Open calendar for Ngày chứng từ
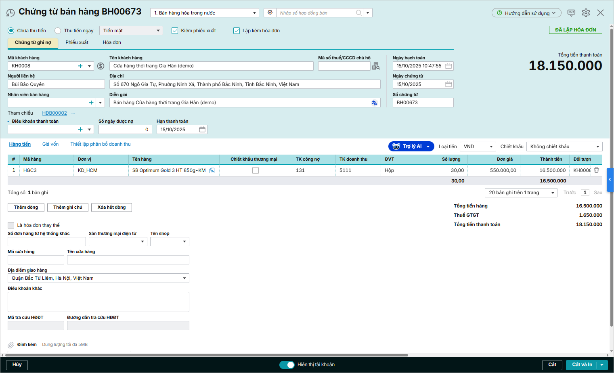This screenshot has width=614, height=373. point(448,84)
